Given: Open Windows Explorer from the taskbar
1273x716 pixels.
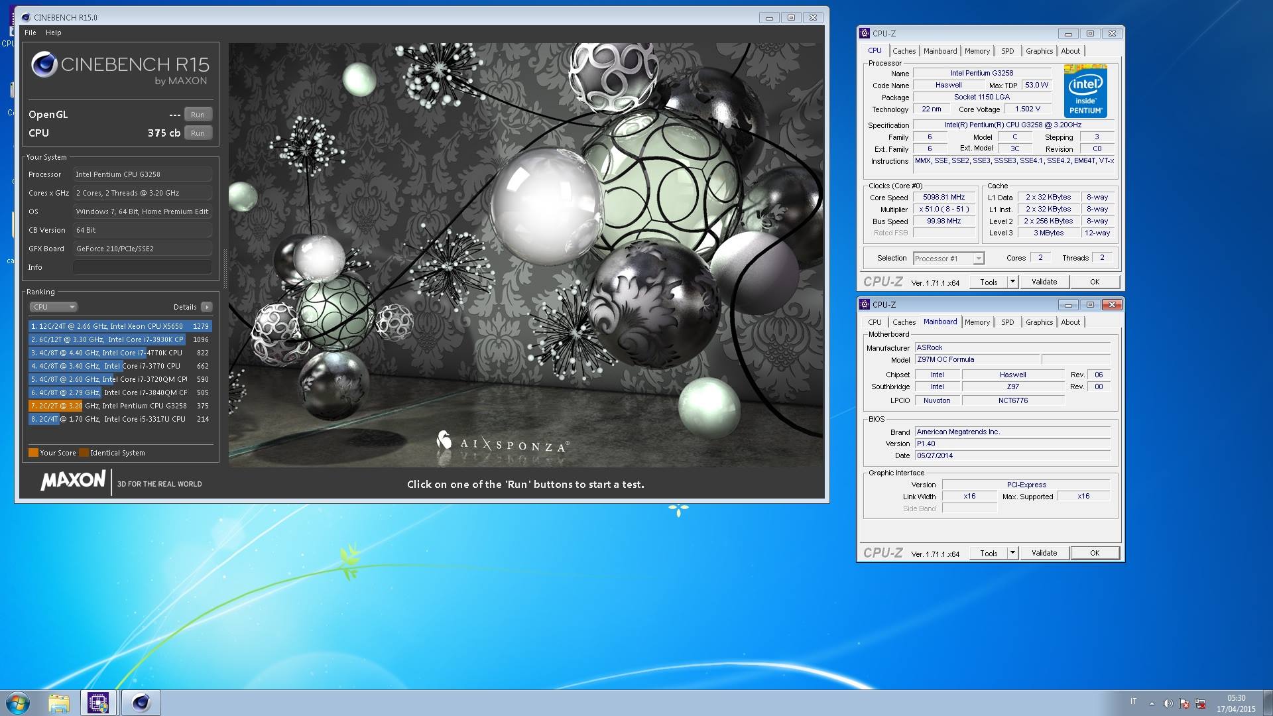Looking at the screenshot, I should click(x=59, y=703).
